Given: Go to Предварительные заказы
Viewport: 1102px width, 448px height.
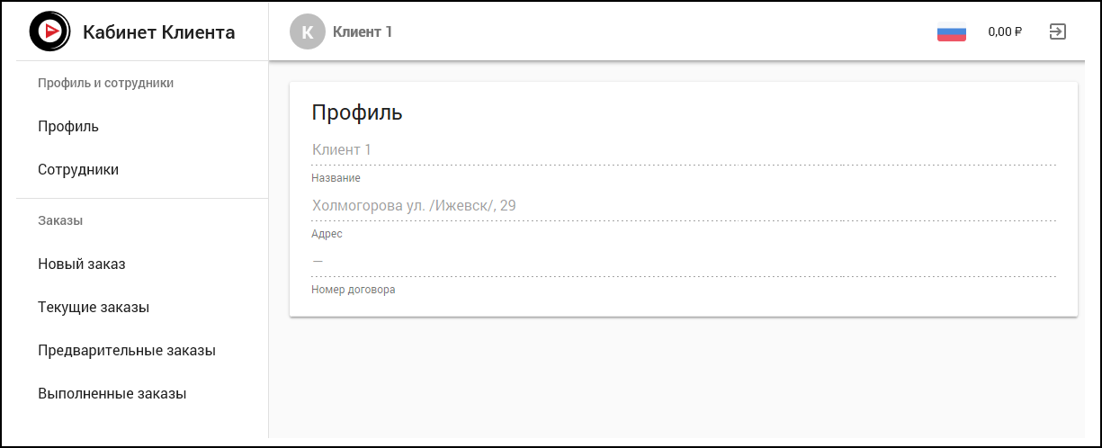Looking at the screenshot, I should pos(127,350).
